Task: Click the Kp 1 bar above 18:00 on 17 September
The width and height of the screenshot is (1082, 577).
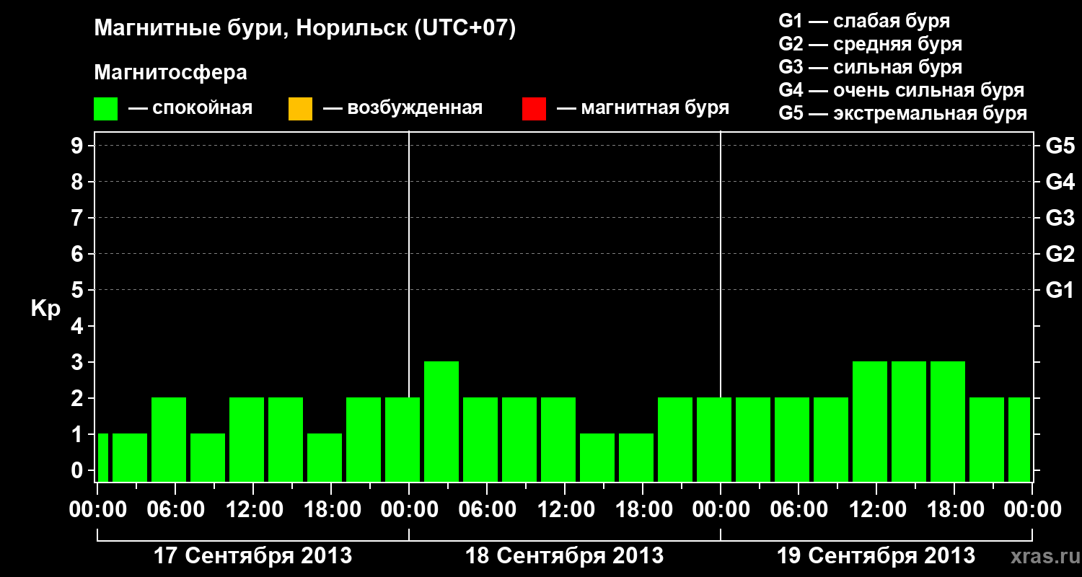Action: click(325, 457)
